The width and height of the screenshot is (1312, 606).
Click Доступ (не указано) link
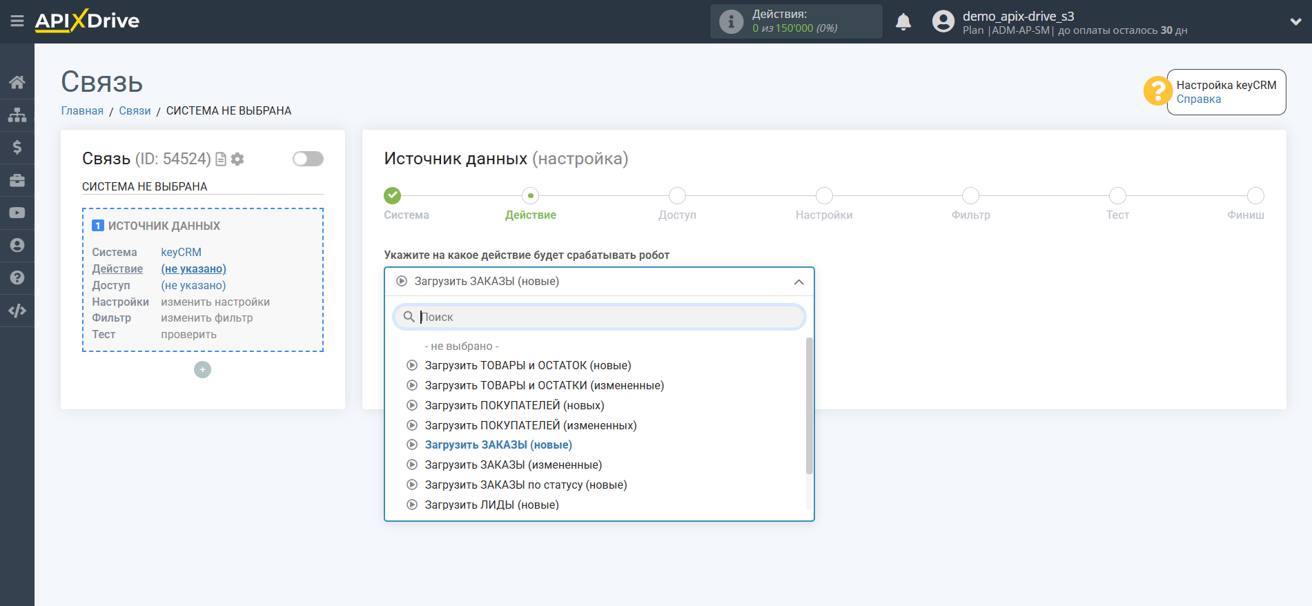pos(194,286)
